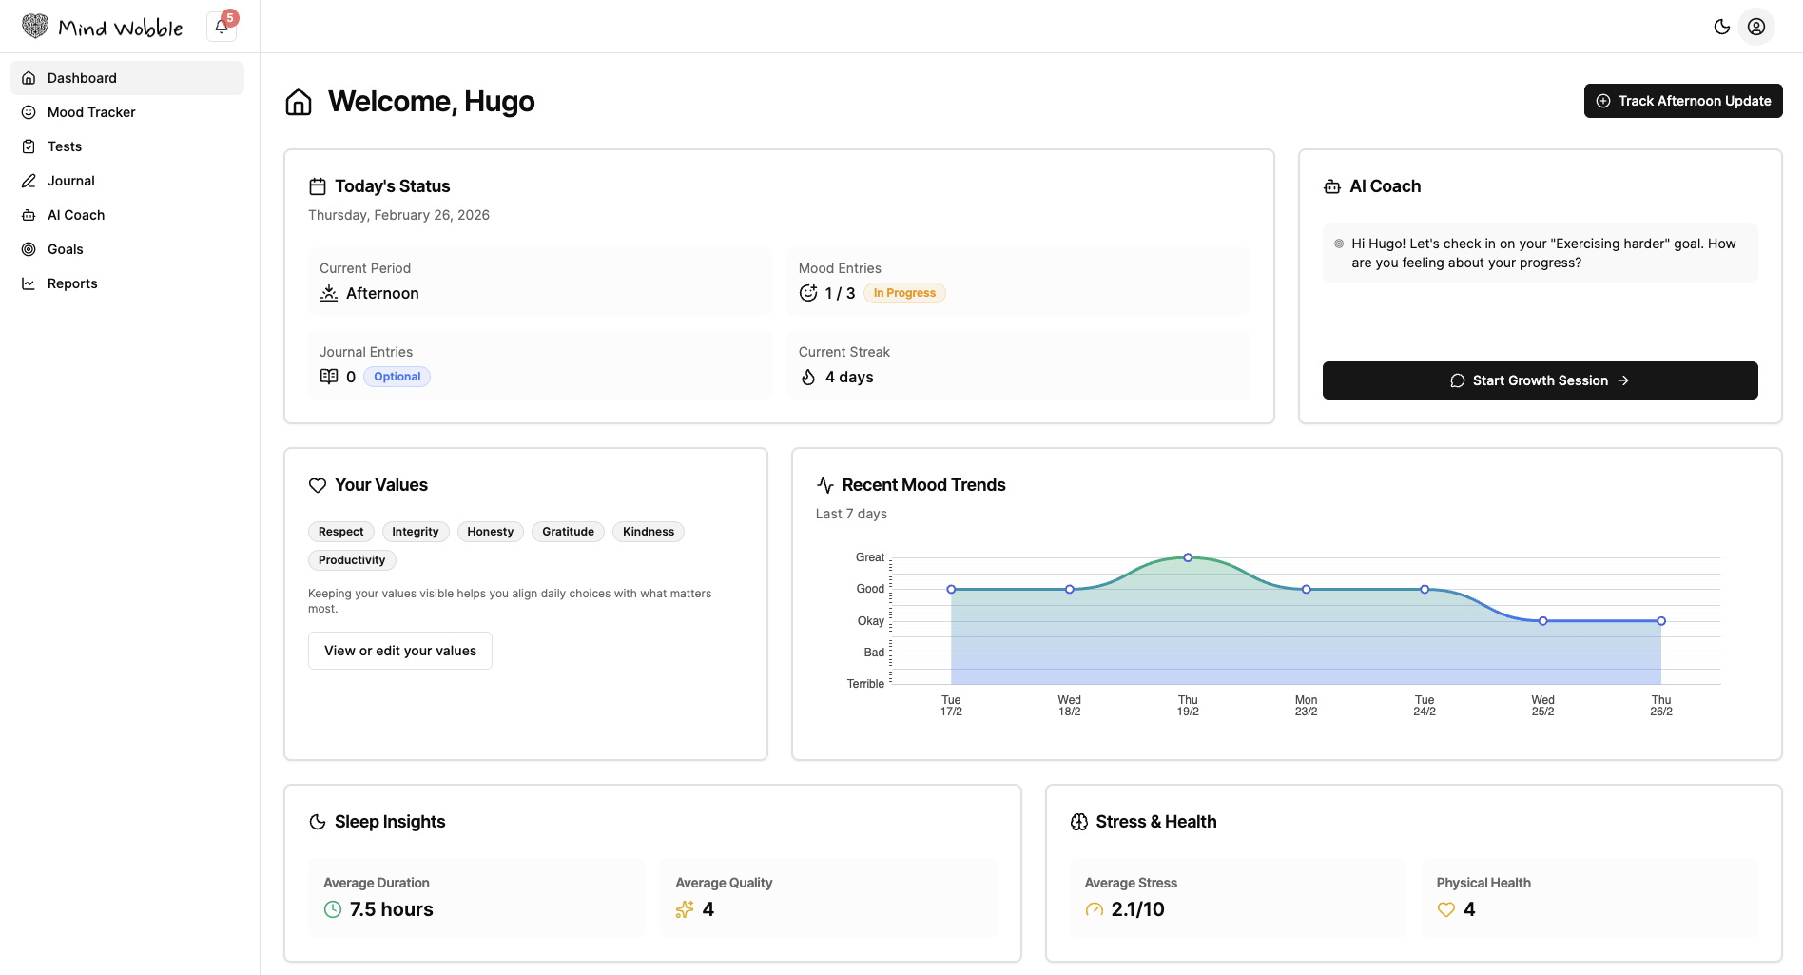Click the Thursday, February 26, 2026 date

[398, 215]
